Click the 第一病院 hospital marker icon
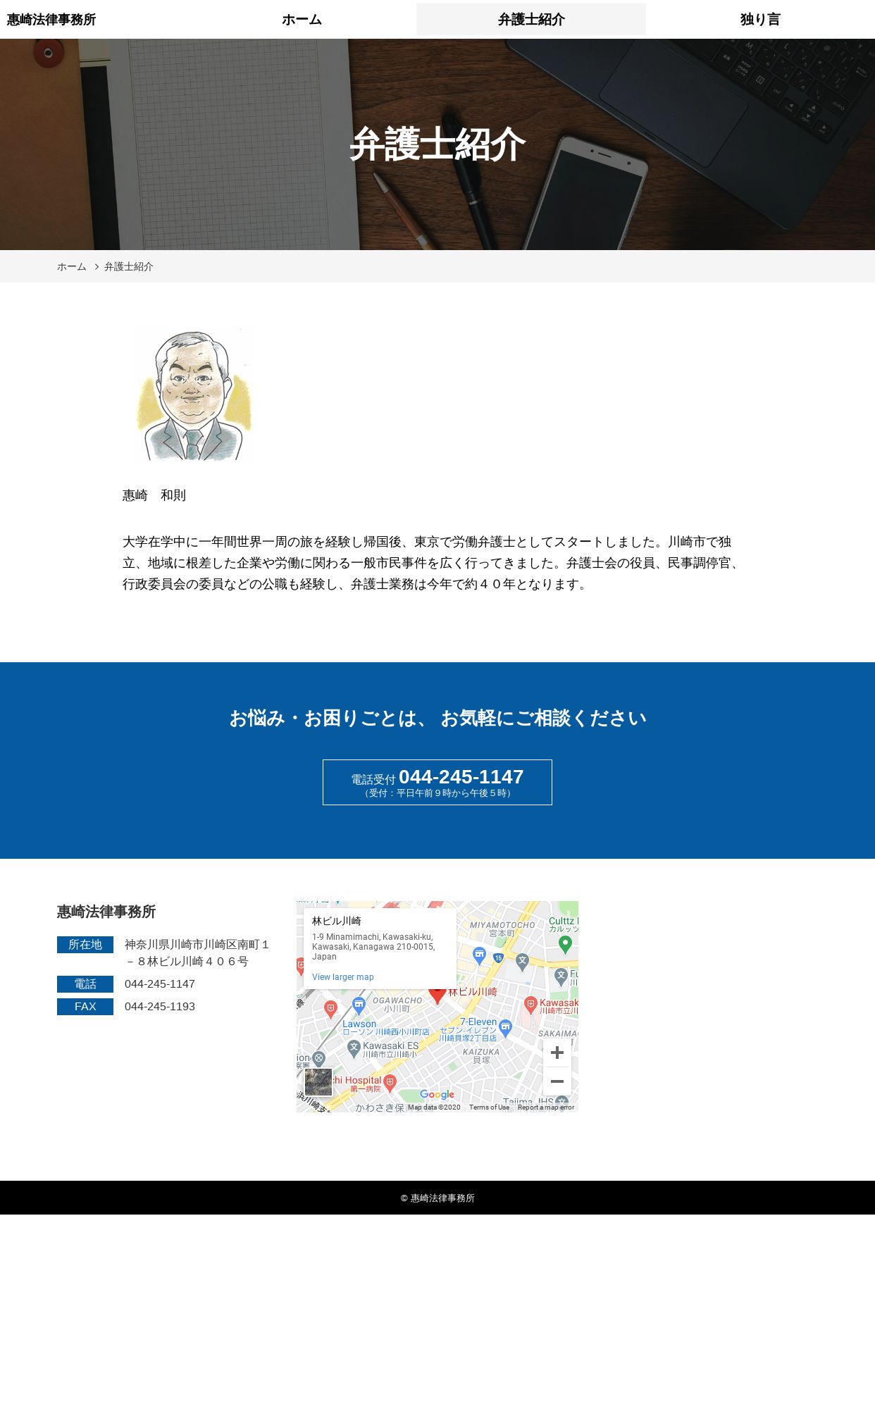 coord(390,1082)
